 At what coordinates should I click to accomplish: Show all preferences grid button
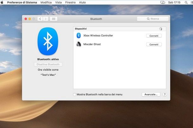pyautogui.click(x=53, y=19)
